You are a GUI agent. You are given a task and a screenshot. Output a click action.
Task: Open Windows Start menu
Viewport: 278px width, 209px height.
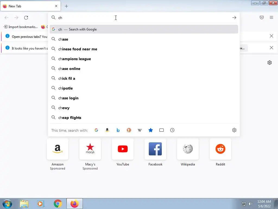point(7,204)
